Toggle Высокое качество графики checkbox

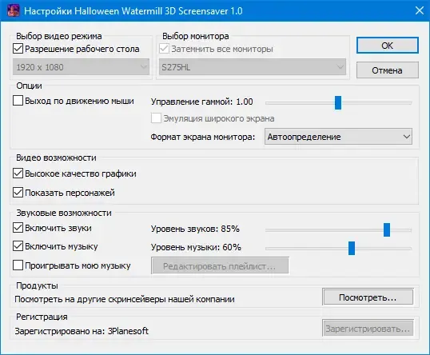(18, 174)
